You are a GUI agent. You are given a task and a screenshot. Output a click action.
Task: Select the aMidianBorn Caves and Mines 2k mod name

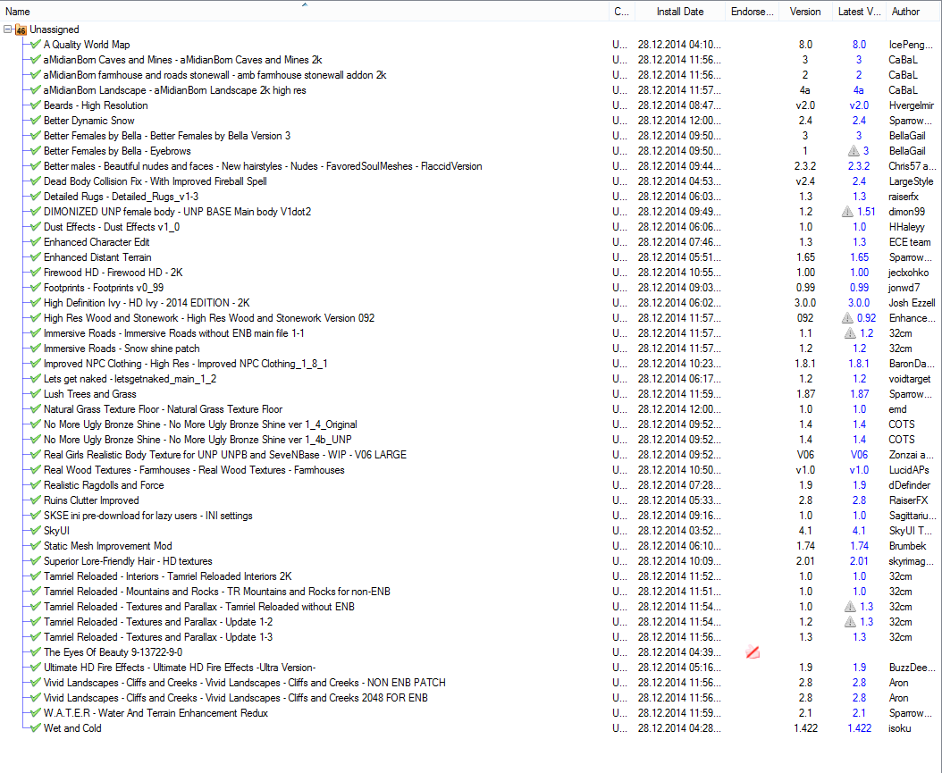(x=182, y=60)
